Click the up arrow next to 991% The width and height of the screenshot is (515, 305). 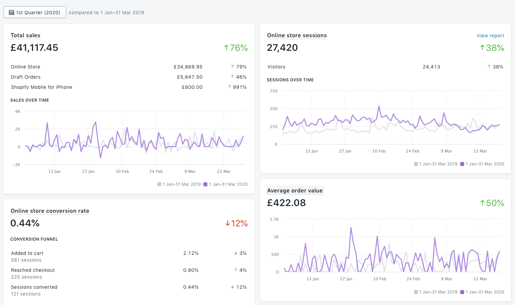pyautogui.click(x=230, y=87)
